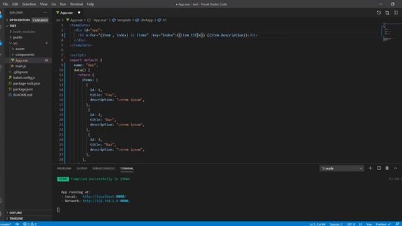Open the terminal selector dropdown '1: node'
Screen dimensions: 402x226
coord(342,168)
